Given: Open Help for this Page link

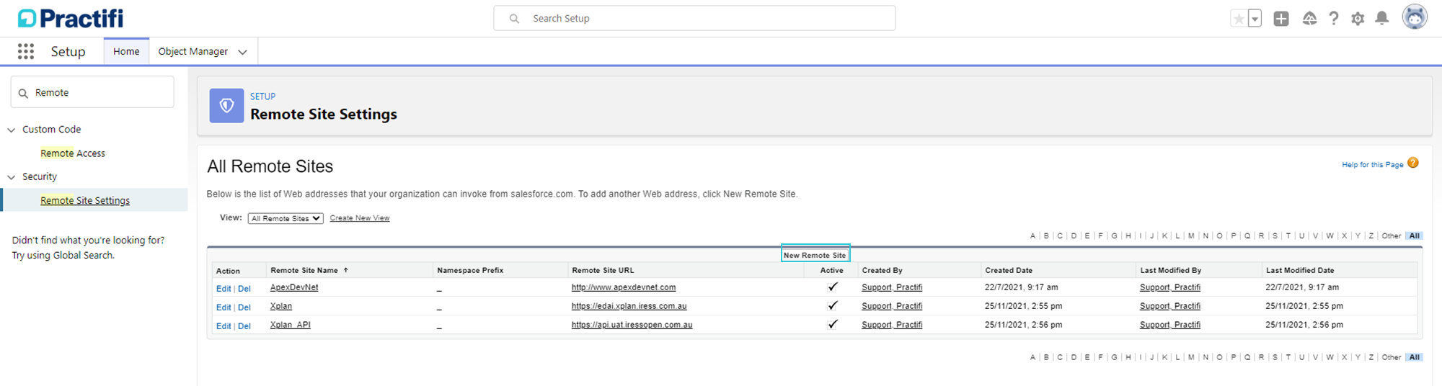Looking at the screenshot, I should [x=1372, y=164].
